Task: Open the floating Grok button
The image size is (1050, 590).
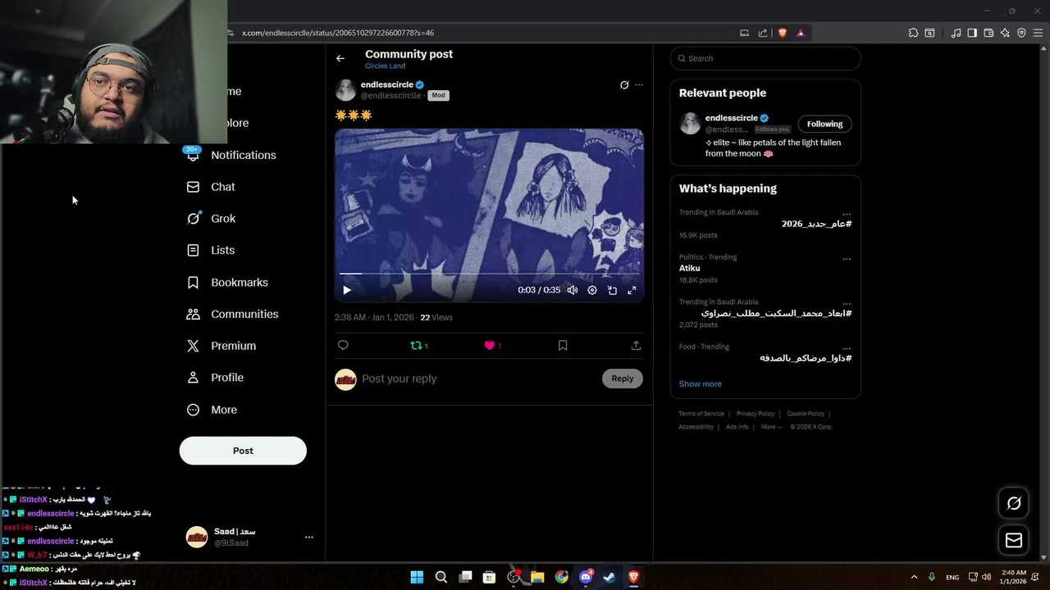Action: [x=1014, y=503]
